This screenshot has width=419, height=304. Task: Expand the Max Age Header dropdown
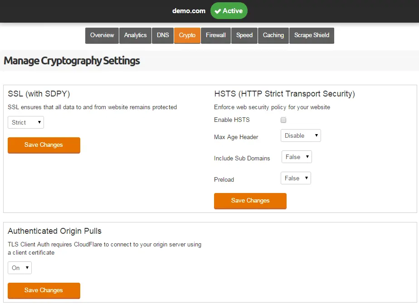pyautogui.click(x=301, y=135)
